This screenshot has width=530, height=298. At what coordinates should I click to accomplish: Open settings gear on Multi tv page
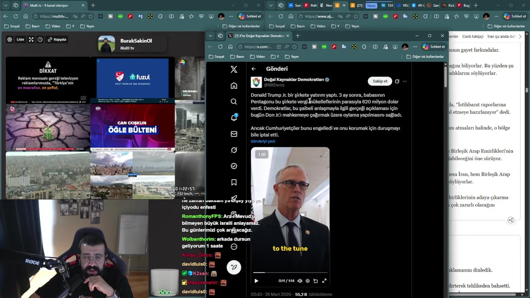click(10, 39)
